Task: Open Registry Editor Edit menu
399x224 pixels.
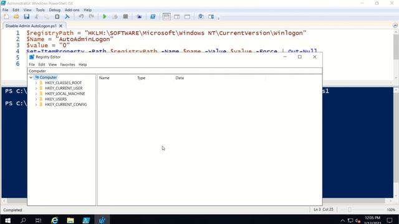Action: point(42,65)
